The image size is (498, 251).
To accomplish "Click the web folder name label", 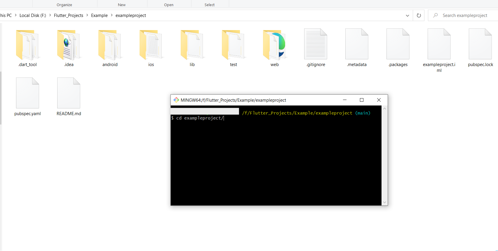I will [x=274, y=65].
